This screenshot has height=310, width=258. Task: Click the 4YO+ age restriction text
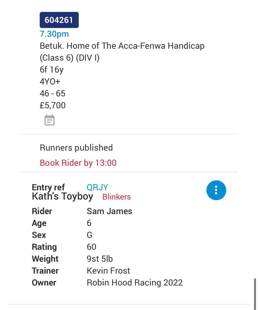coord(50,82)
